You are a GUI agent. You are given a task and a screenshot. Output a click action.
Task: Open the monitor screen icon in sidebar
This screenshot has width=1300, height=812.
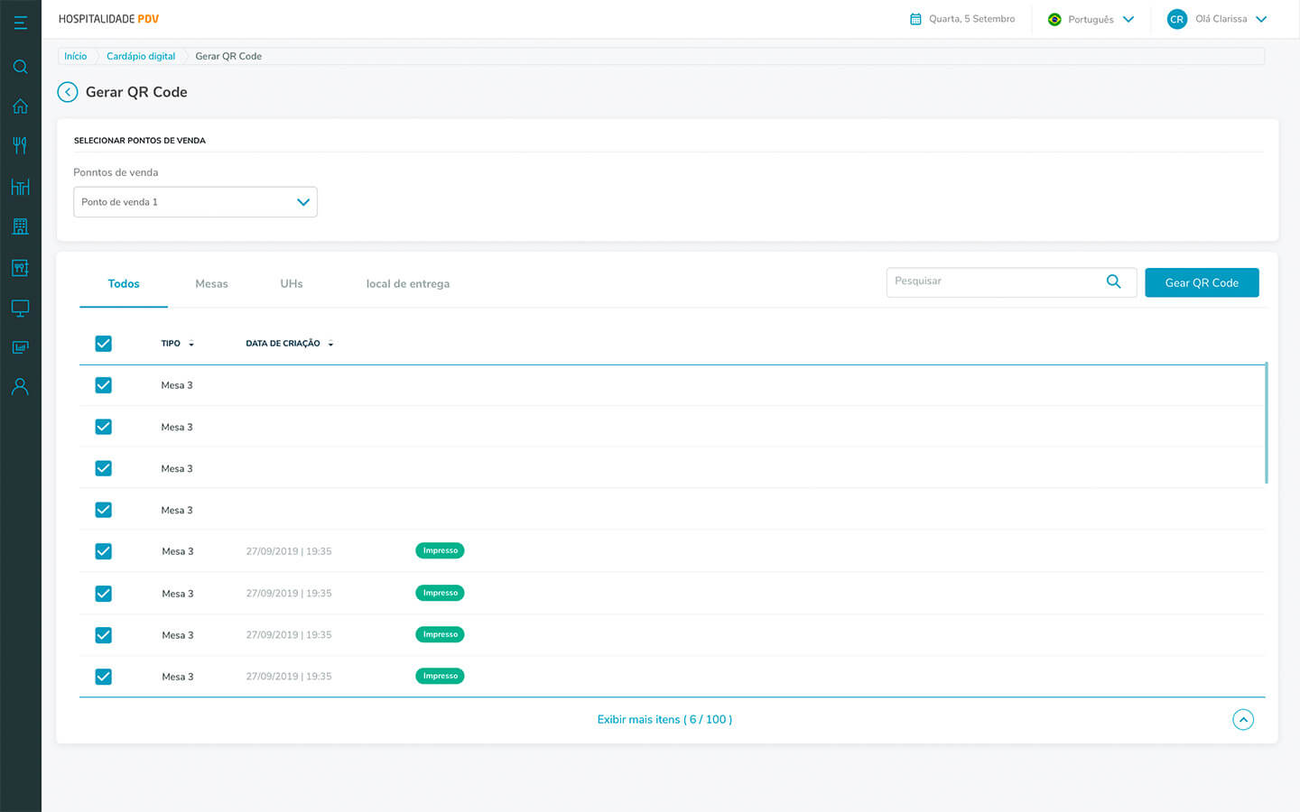[x=20, y=308]
